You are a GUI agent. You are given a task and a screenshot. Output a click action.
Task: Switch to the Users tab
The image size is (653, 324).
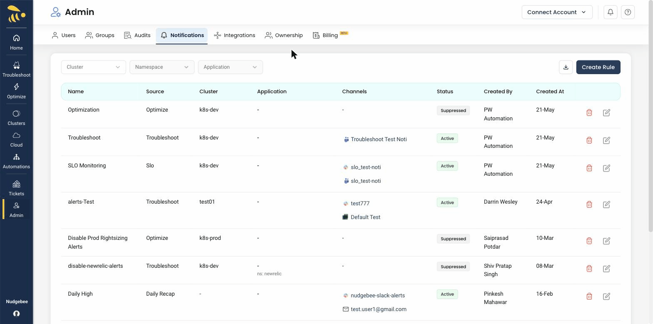tap(64, 35)
